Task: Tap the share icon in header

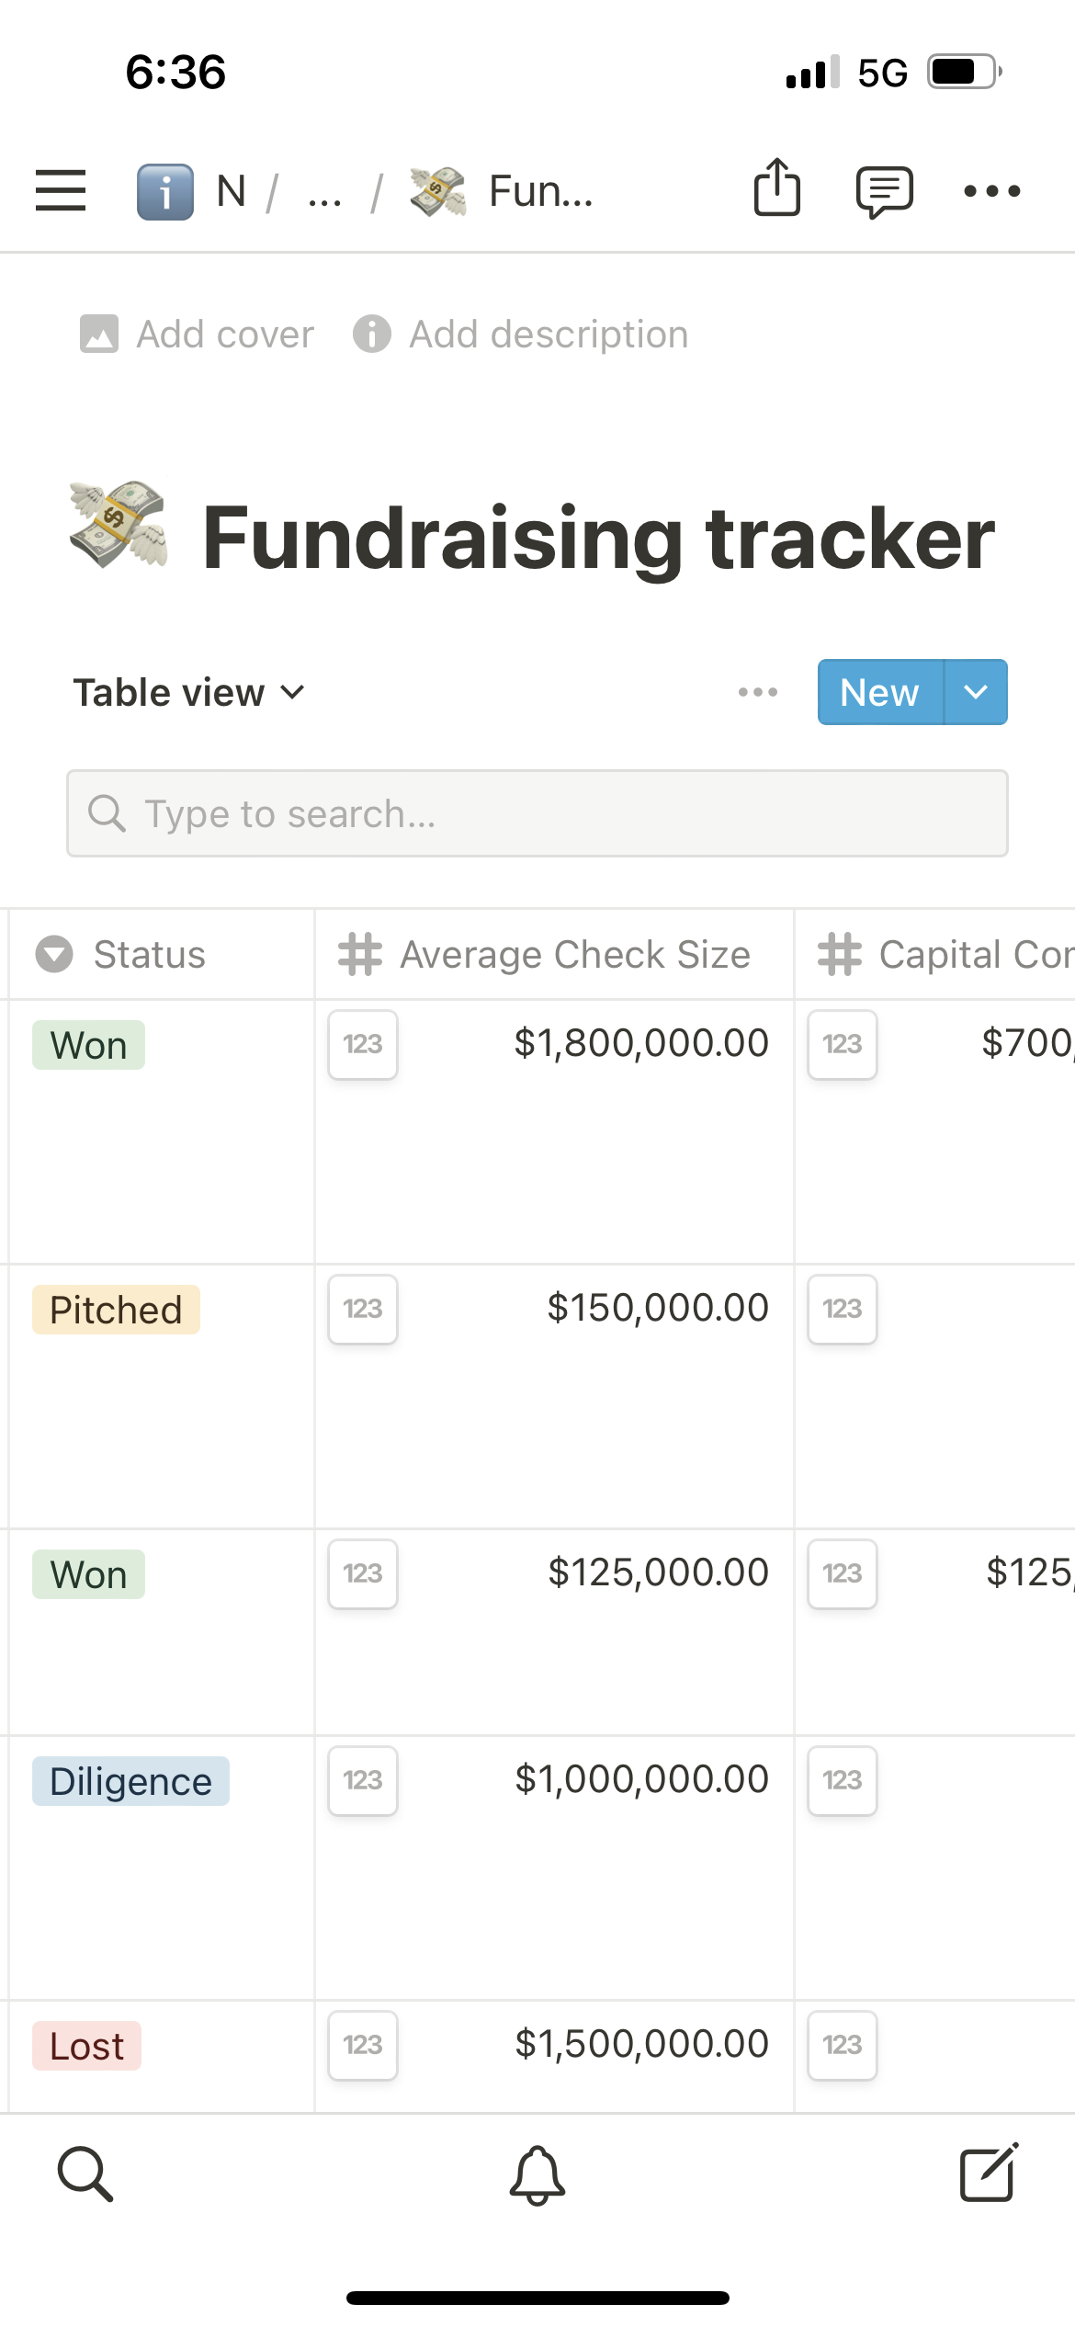Action: pyautogui.click(x=776, y=188)
